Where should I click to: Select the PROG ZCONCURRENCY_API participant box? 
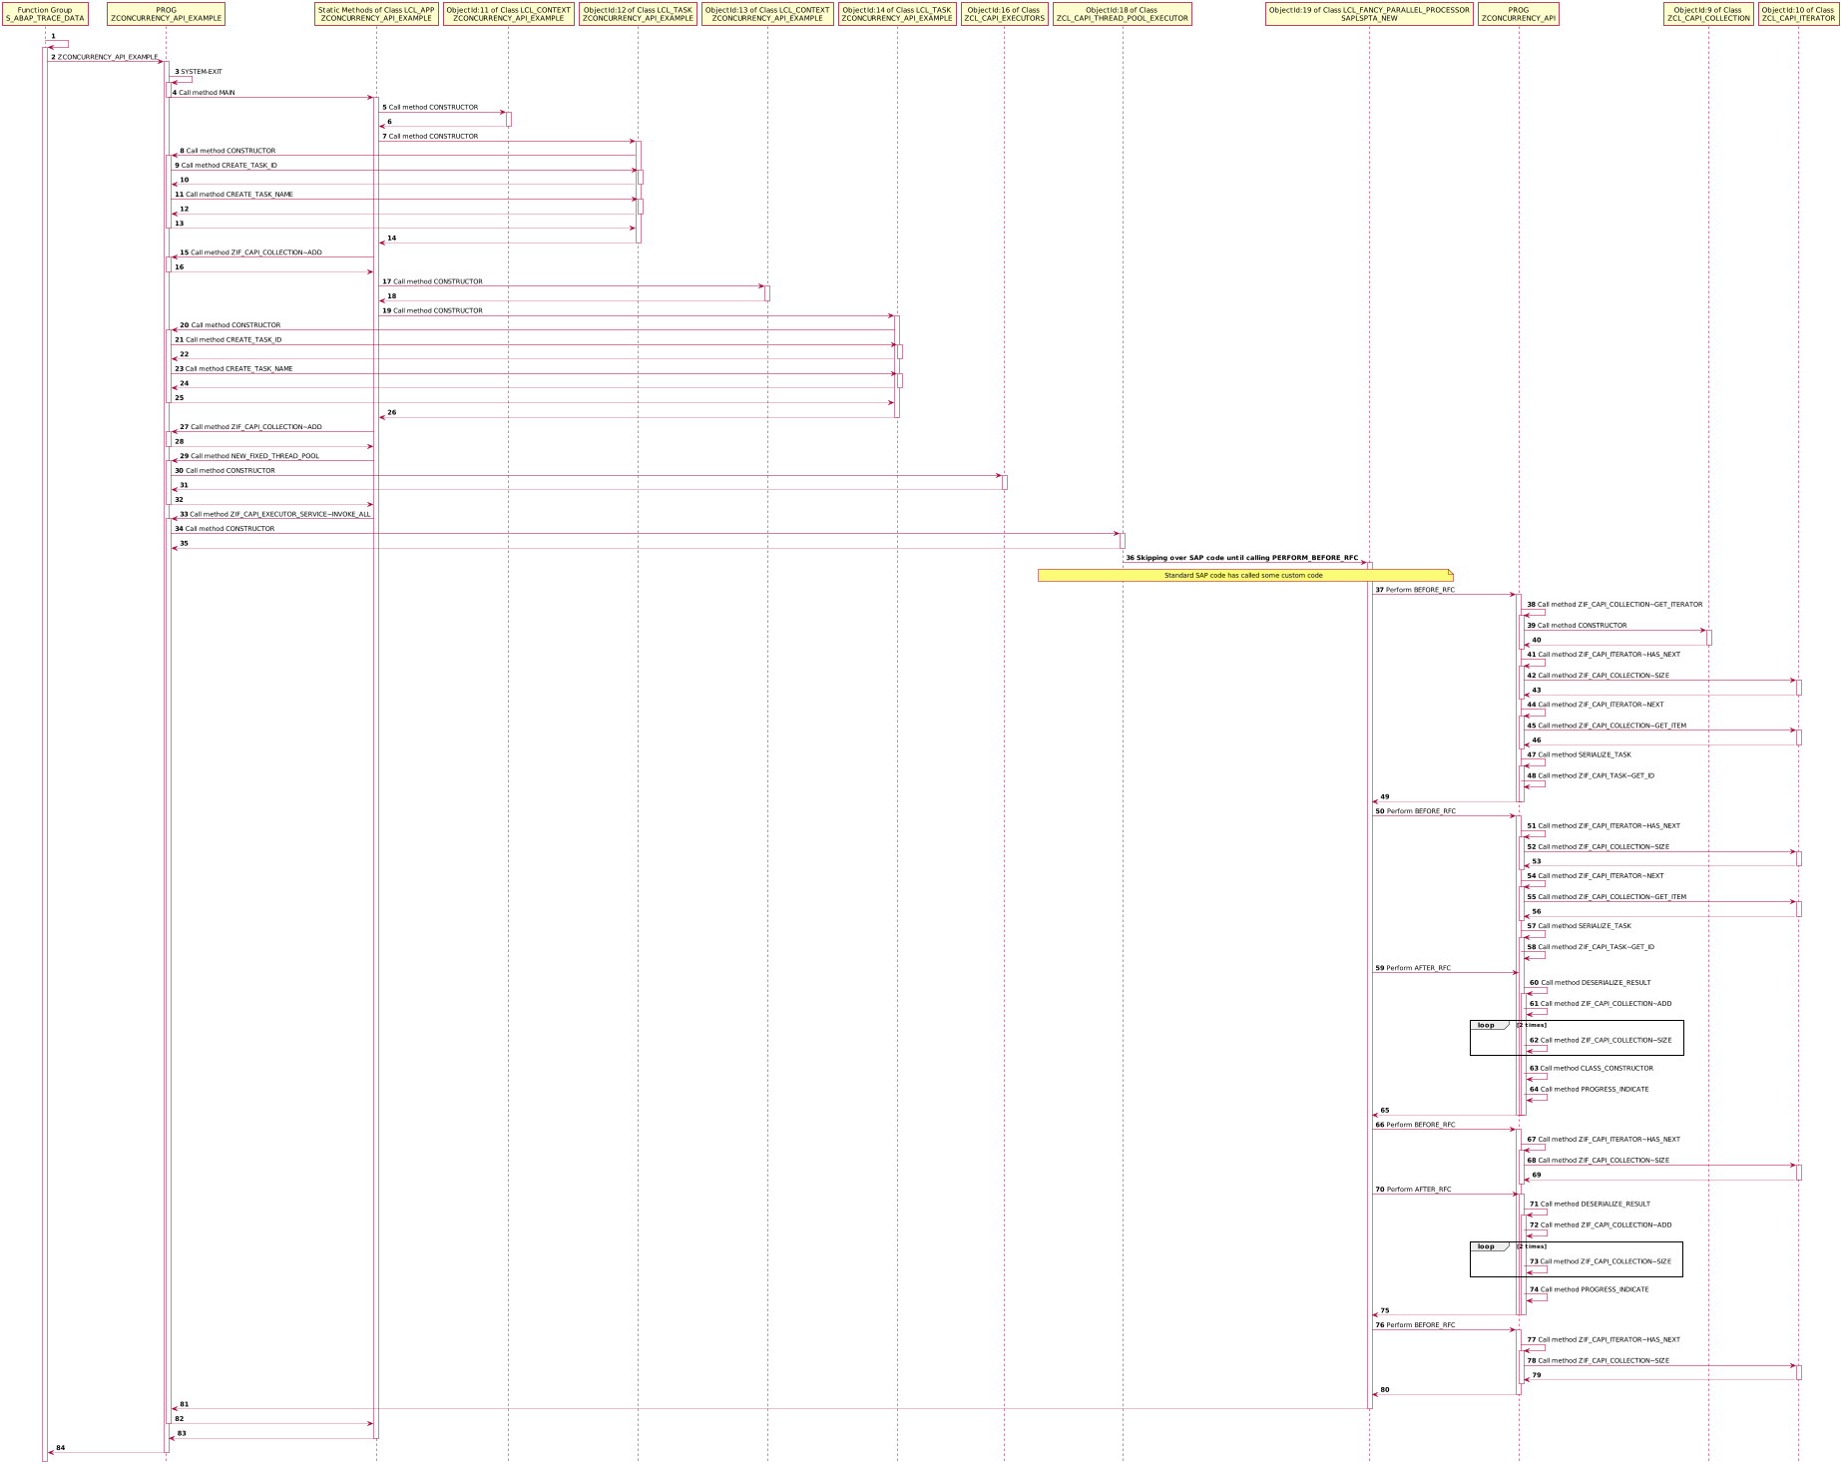point(1519,14)
